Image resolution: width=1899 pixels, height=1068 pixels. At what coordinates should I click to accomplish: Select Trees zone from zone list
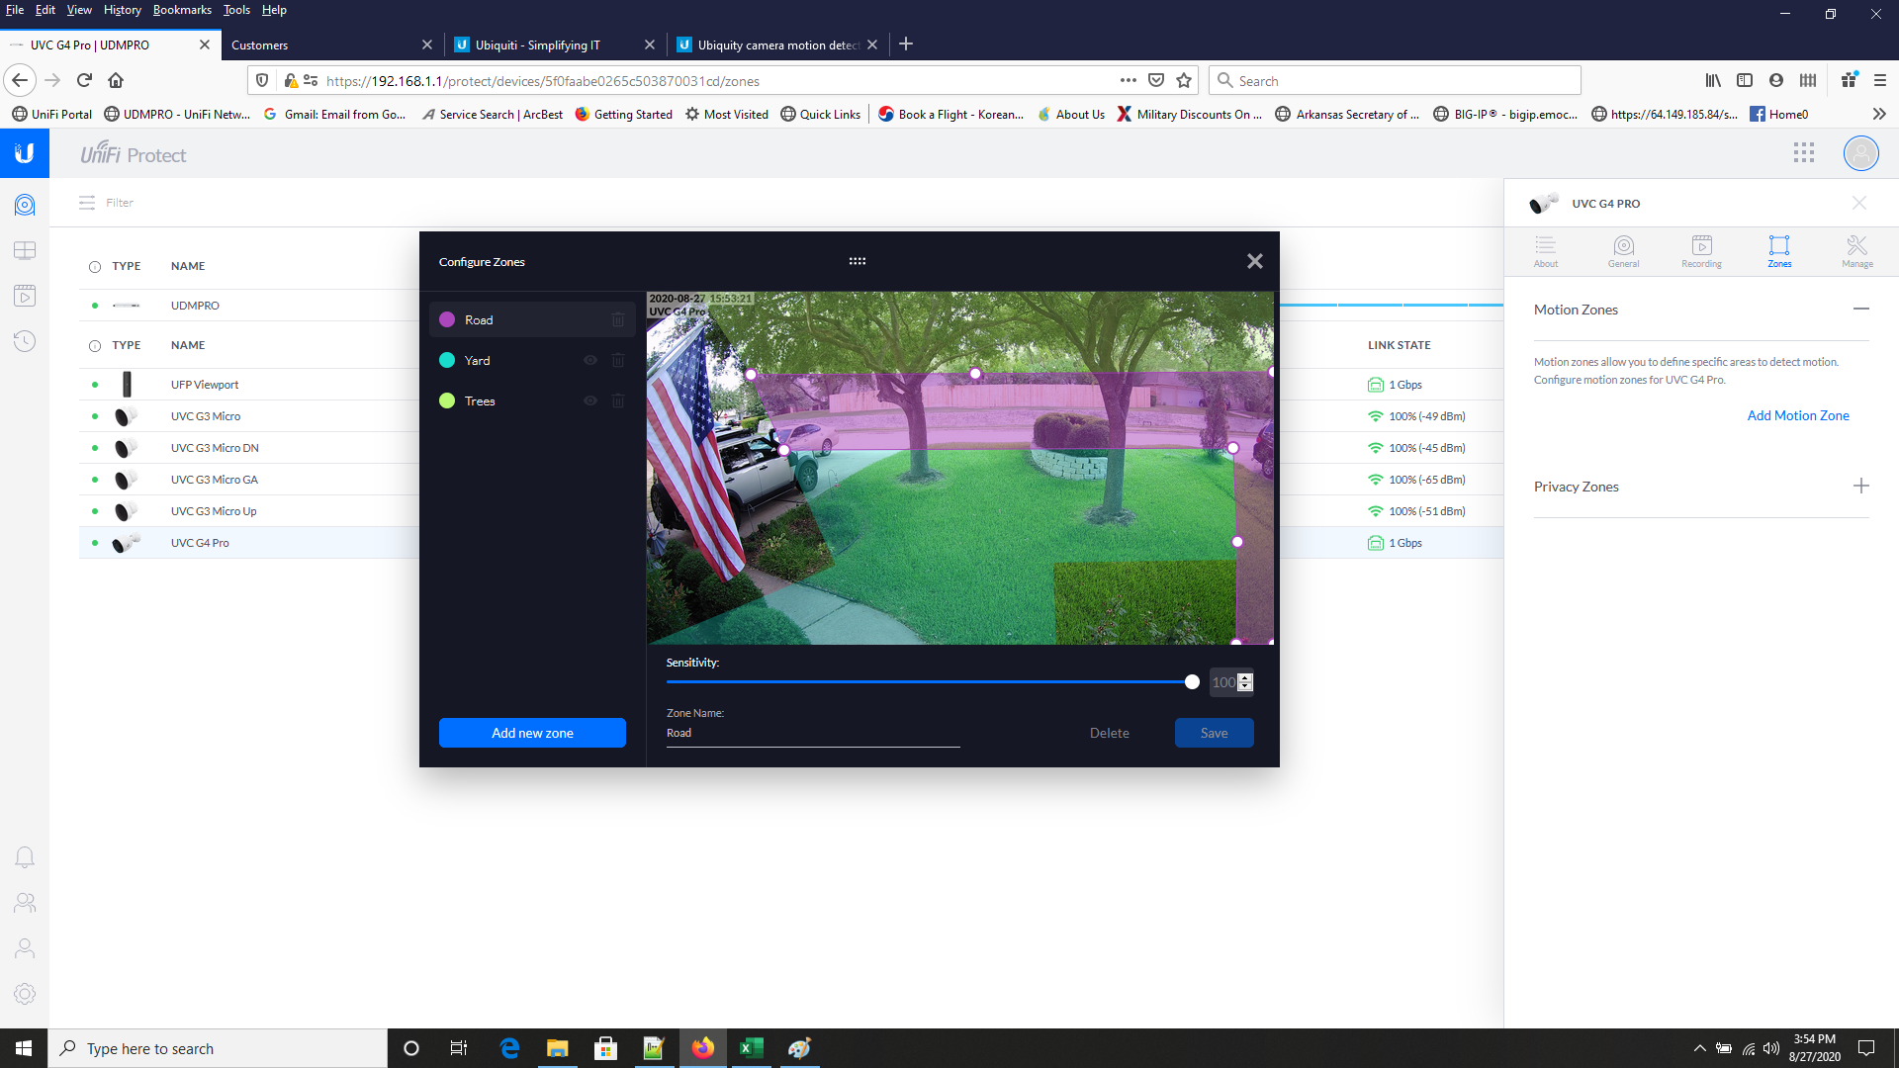480,400
